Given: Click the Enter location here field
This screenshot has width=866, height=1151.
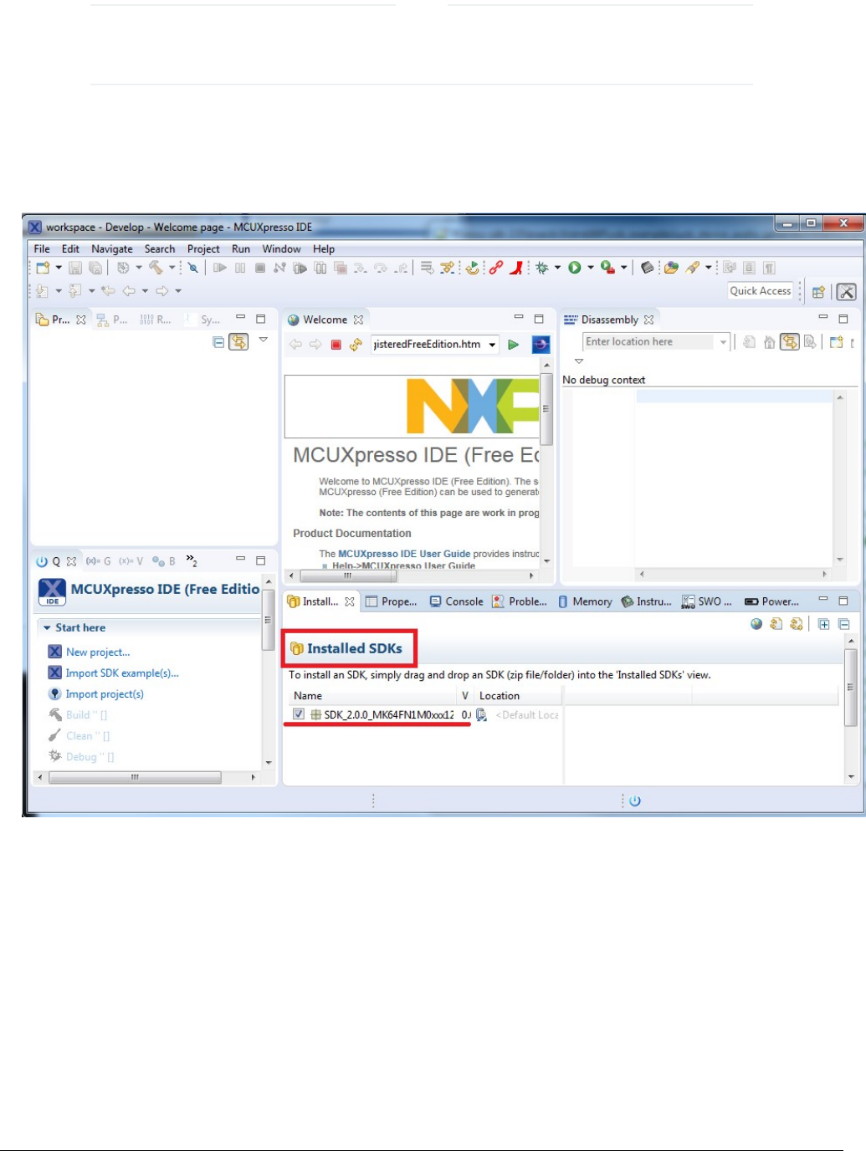Looking at the screenshot, I should pyautogui.click(x=649, y=342).
